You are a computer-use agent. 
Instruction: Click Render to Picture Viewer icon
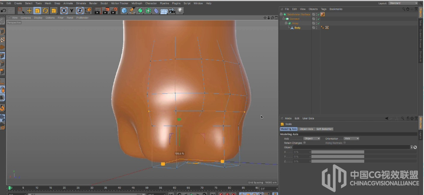point(106,11)
